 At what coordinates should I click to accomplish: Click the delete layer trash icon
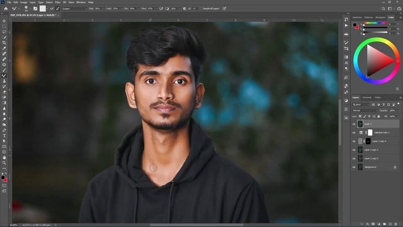point(396,224)
